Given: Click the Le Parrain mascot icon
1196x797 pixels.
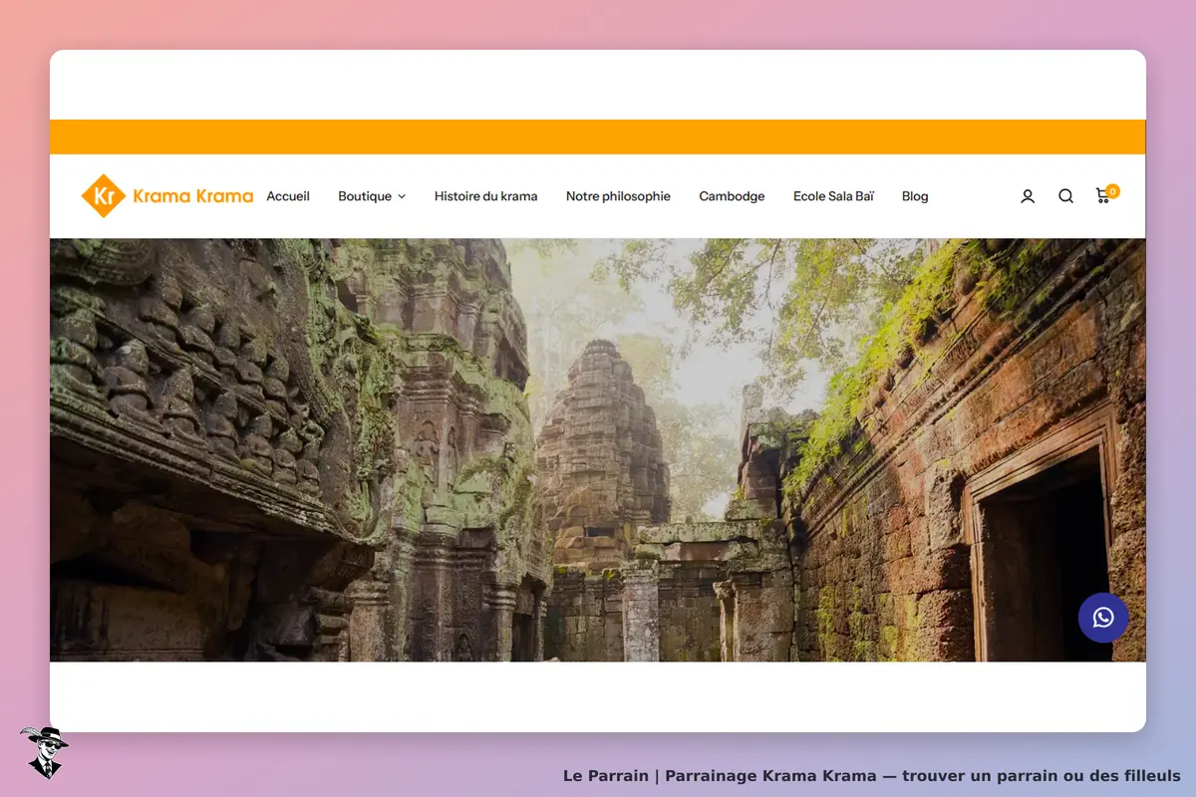Looking at the screenshot, I should [x=43, y=751].
